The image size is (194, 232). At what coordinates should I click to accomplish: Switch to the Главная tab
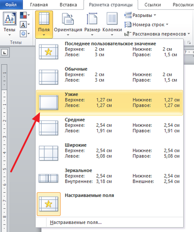39,5
